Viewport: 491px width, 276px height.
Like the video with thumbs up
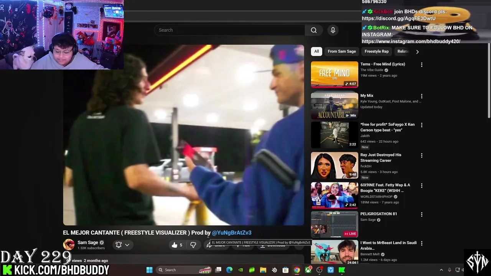tap(177, 245)
